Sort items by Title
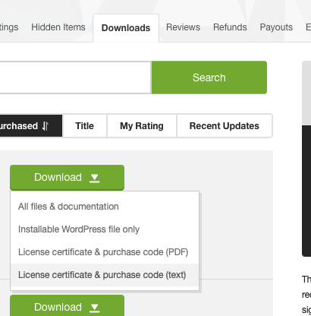311x316 pixels. click(84, 126)
